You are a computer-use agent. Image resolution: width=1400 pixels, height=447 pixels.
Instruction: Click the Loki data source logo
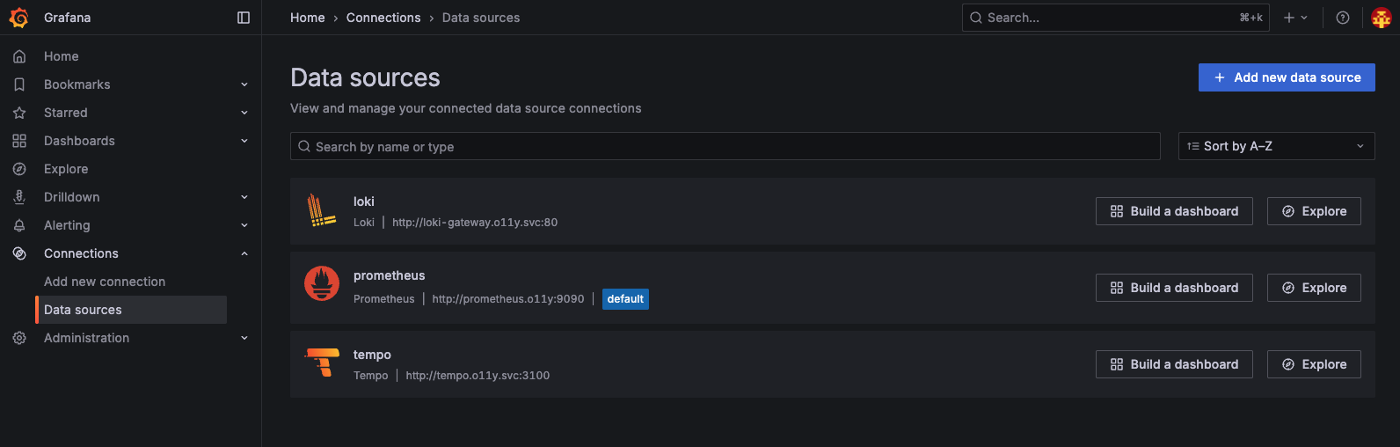tap(321, 211)
